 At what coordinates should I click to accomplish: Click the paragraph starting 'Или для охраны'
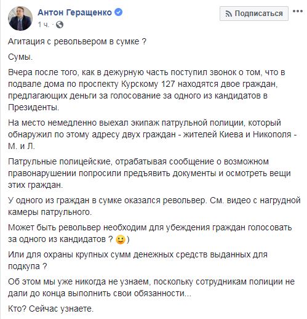tap(138, 260)
